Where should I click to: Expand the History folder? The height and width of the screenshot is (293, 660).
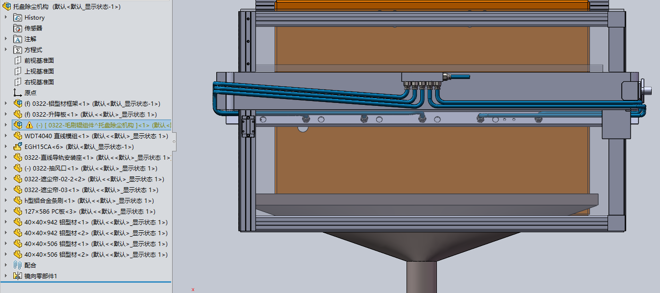pyautogui.click(x=6, y=18)
